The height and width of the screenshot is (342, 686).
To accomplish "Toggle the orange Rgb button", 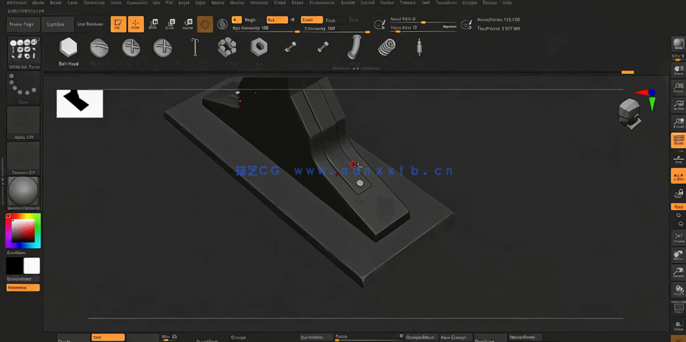I will [278, 19].
